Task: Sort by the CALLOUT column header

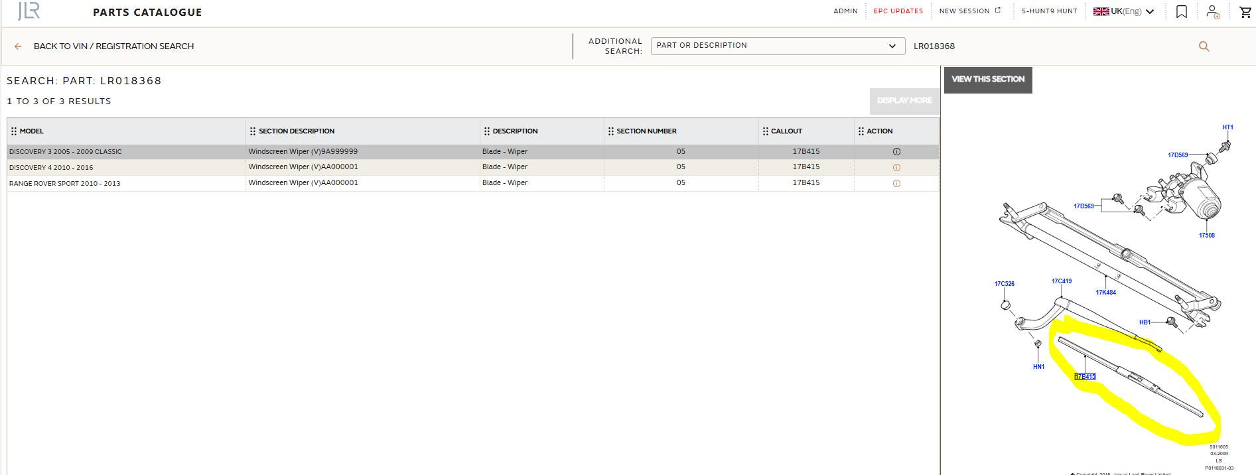Action: [x=786, y=131]
